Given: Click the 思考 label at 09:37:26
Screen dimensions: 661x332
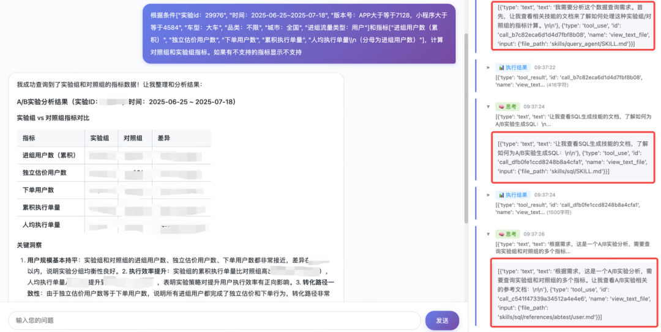Looking at the screenshot, I should coord(511,234).
